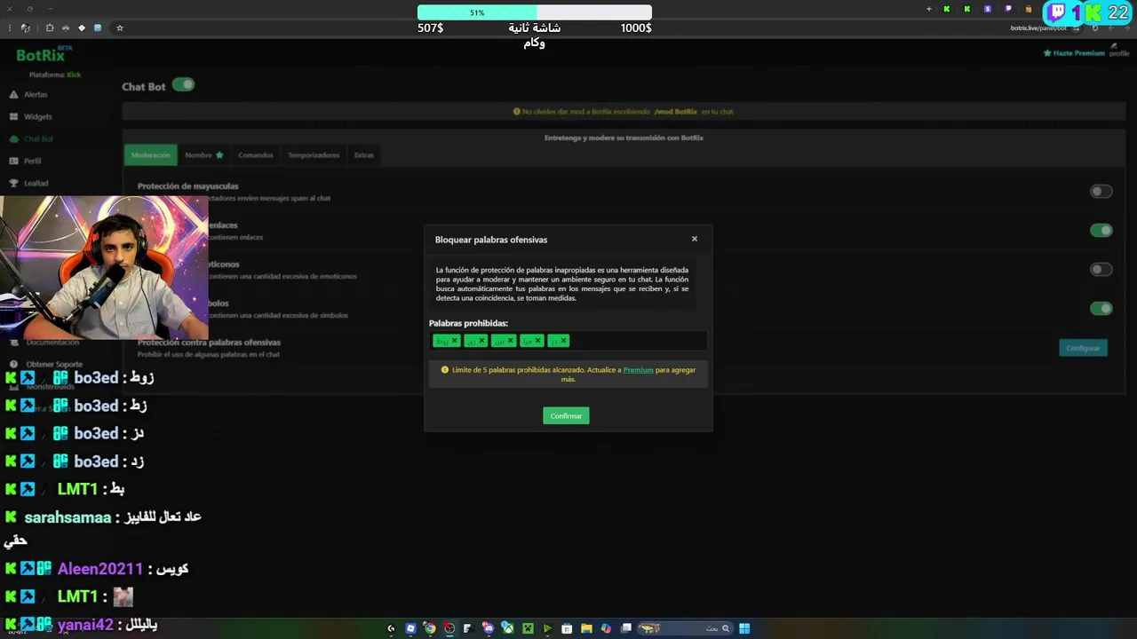Close the Bloquear palabras ofensivas dialog

[x=695, y=239]
